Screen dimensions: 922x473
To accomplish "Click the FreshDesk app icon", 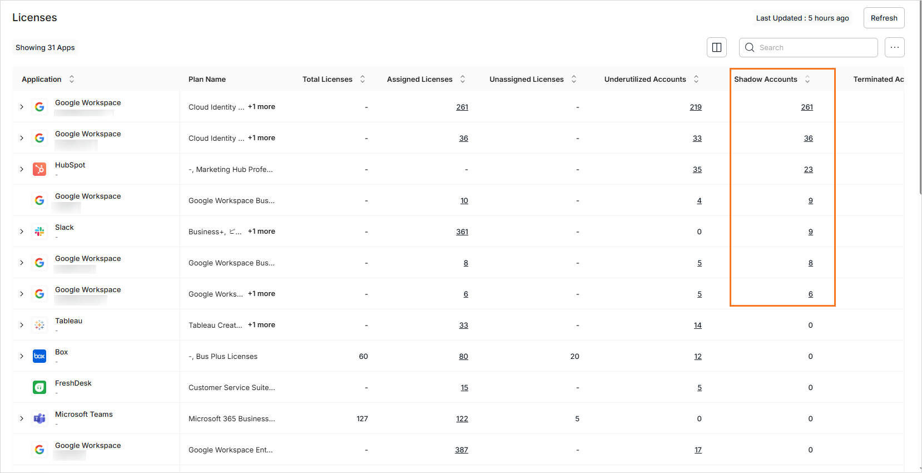I will [39, 387].
